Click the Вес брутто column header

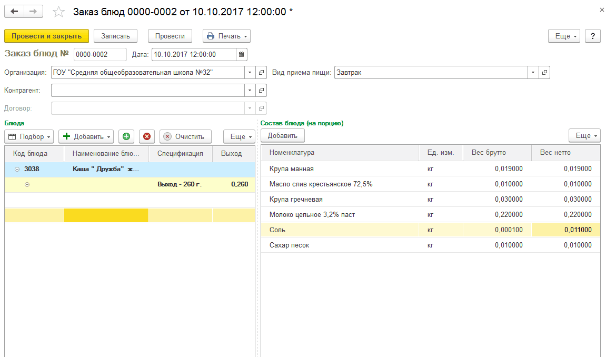[x=497, y=153]
